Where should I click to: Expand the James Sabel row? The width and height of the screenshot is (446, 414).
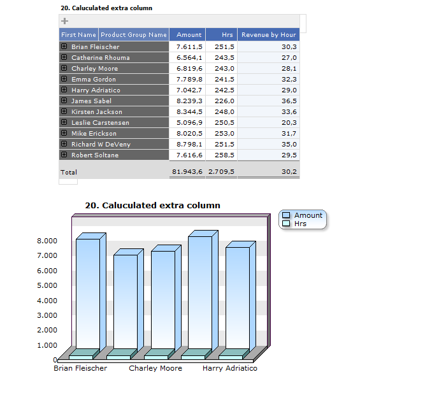[x=64, y=101]
